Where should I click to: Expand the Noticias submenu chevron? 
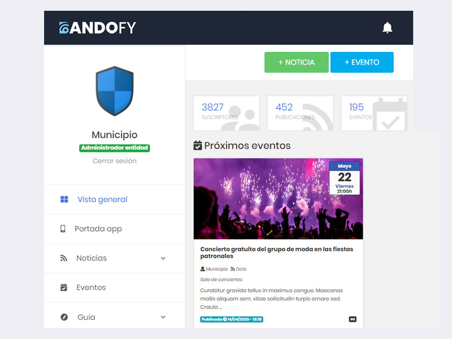click(x=163, y=258)
